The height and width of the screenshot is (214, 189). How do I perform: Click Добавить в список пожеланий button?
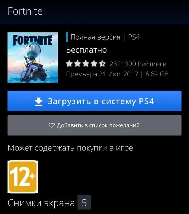pos(94,125)
